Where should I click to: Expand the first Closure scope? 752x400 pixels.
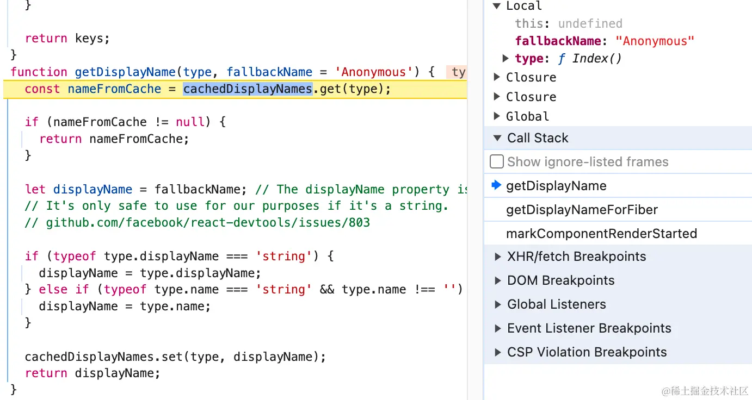pyautogui.click(x=496, y=77)
